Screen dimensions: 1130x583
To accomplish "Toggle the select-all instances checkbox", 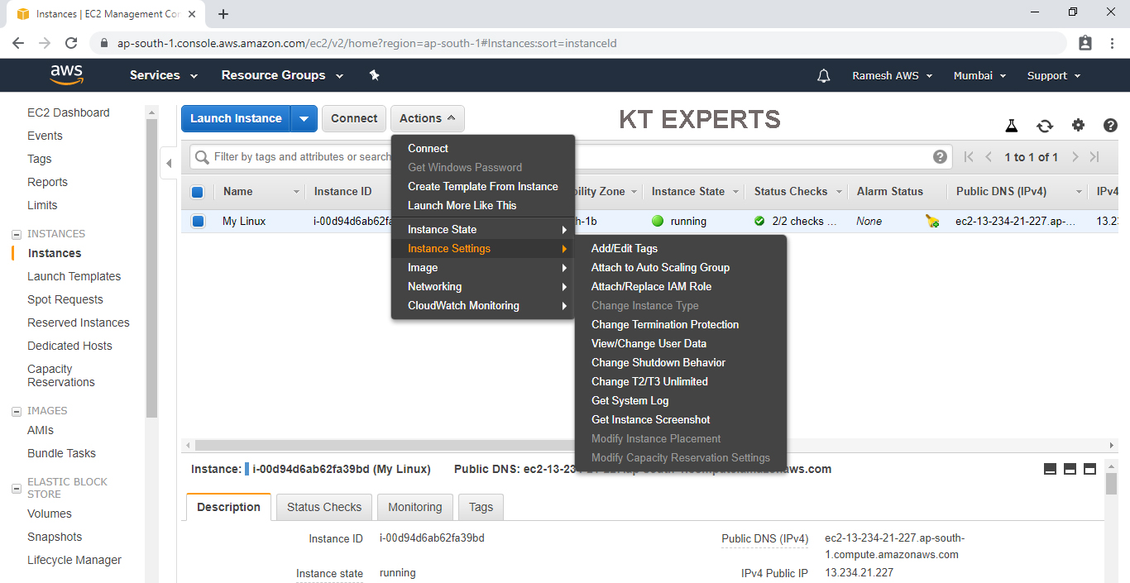I will (x=198, y=192).
